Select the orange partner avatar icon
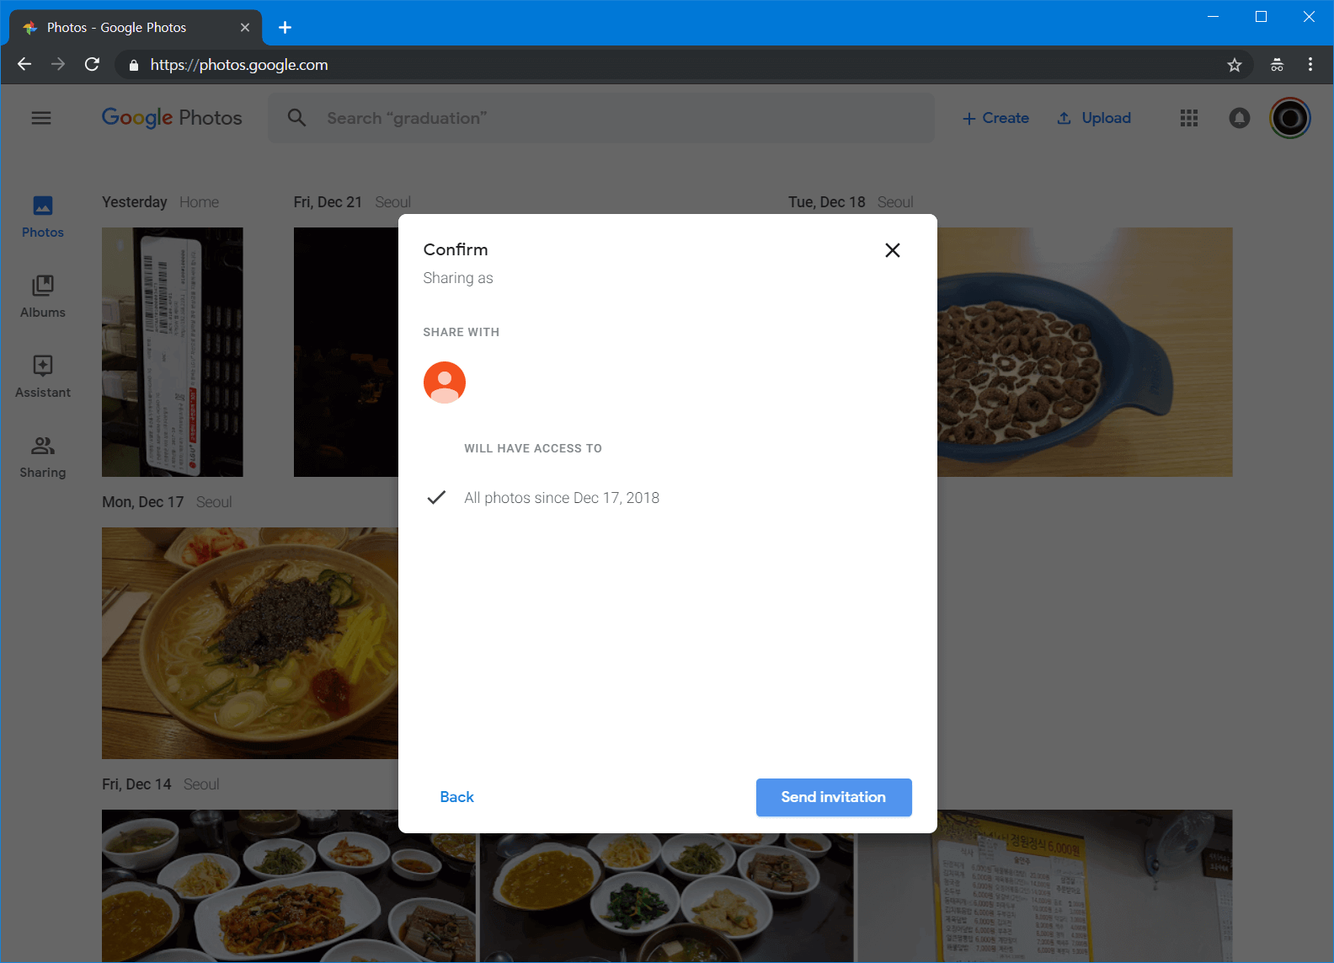 (445, 383)
